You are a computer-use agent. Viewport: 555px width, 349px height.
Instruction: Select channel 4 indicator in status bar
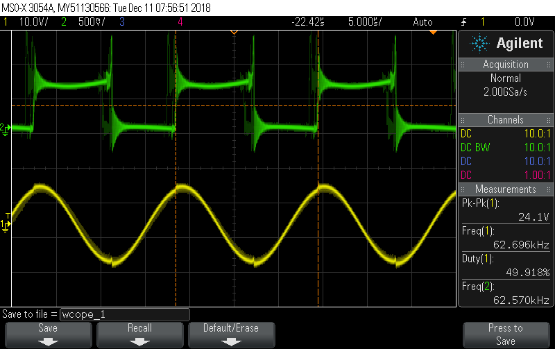(x=180, y=22)
